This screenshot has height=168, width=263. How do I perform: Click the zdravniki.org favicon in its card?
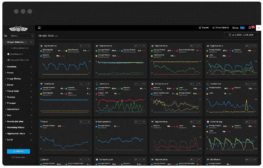tap(208, 122)
